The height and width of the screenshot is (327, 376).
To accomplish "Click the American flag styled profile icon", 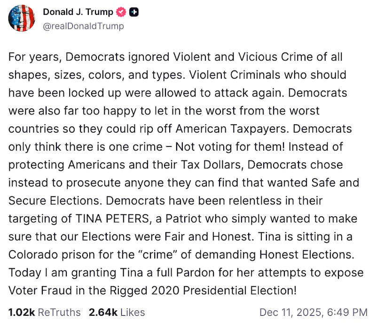I will pos(22,18).
